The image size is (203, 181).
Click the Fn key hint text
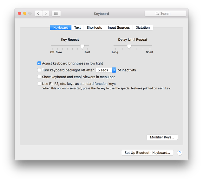(107, 88)
